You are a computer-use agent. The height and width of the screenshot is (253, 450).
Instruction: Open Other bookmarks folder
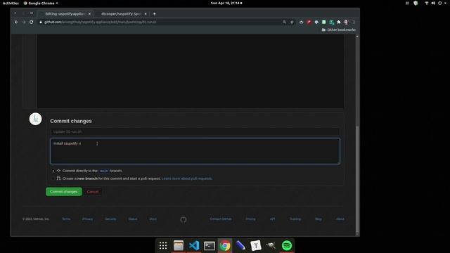pyautogui.click(x=339, y=30)
